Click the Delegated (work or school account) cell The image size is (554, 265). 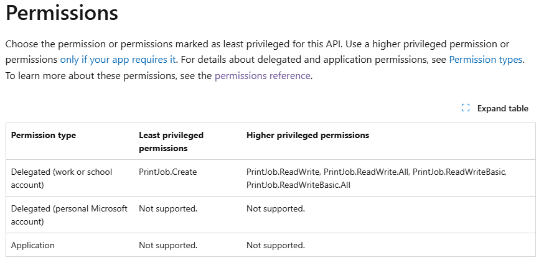tap(62, 178)
